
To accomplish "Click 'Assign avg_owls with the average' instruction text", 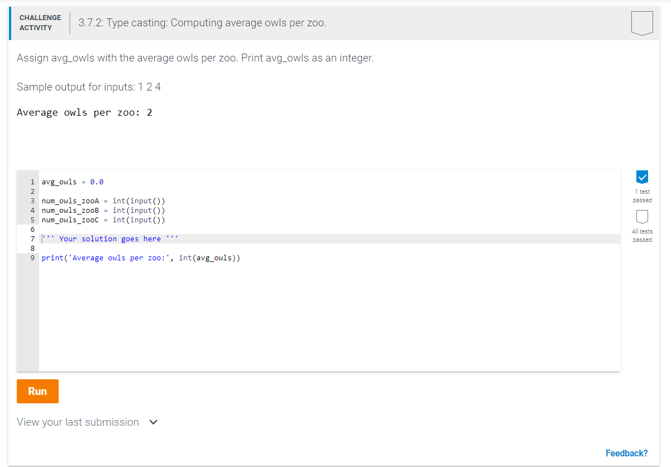I will [x=195, y=58].
